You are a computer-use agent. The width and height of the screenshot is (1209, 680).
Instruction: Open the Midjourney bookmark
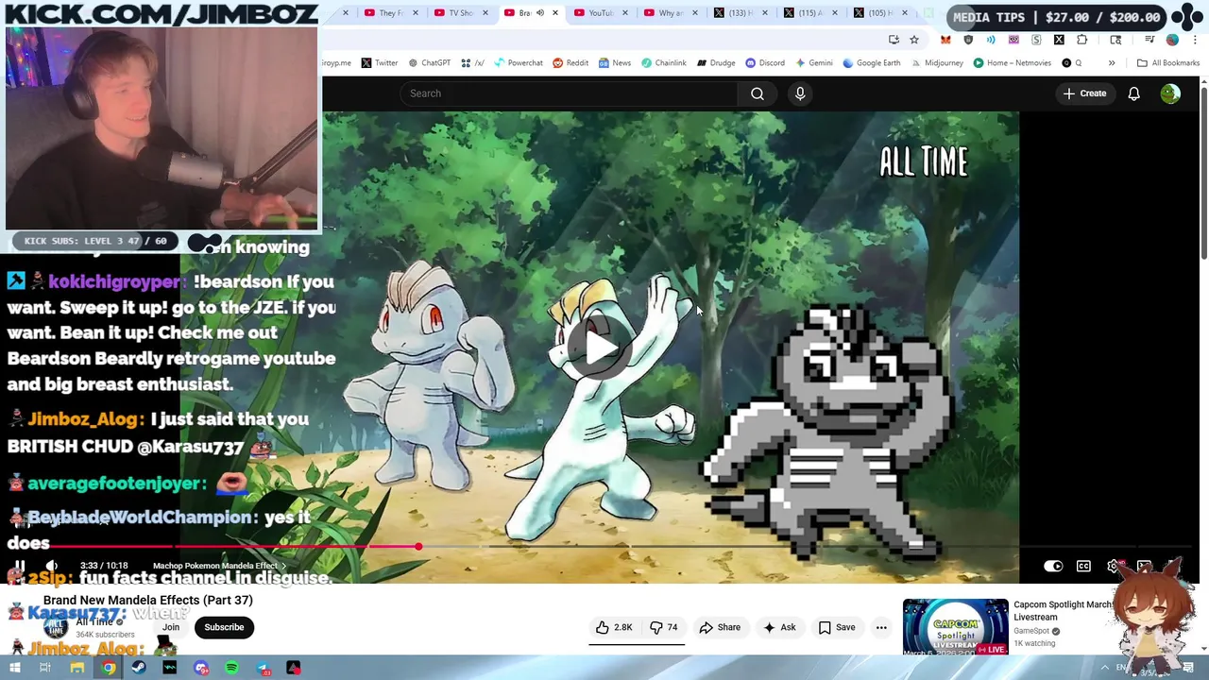coord(936,63)
